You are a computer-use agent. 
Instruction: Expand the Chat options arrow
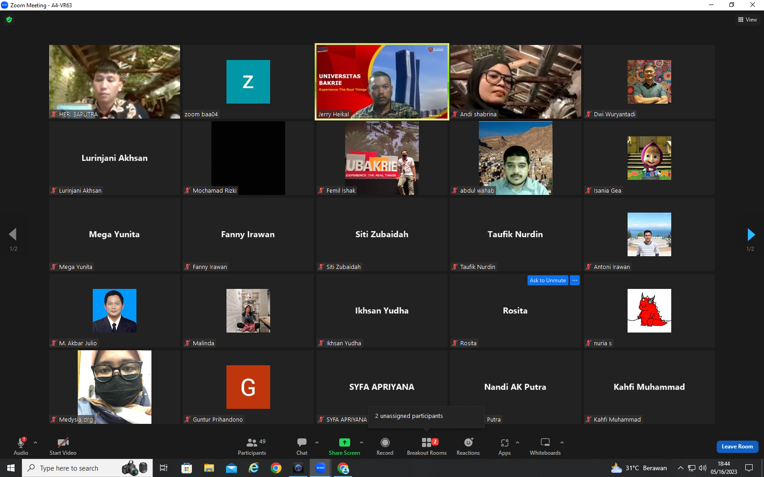click(317, 442)
